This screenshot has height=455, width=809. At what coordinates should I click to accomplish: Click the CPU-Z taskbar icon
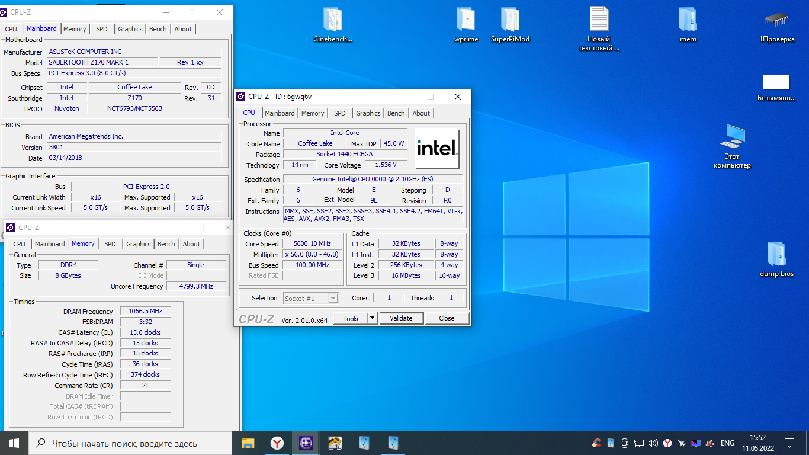(x=306, y=443)
